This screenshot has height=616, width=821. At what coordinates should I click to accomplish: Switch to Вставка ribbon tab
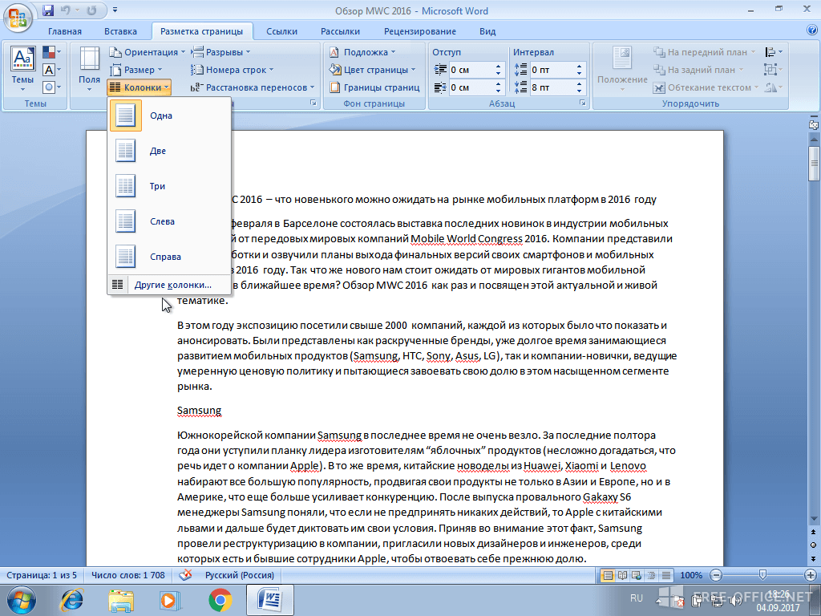(x=120, y=31)
